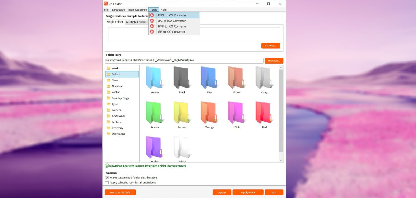The image size is (416, 198).
Task: Enable Apply selected icon for all subfolders
Action: [x=107, y=183]
